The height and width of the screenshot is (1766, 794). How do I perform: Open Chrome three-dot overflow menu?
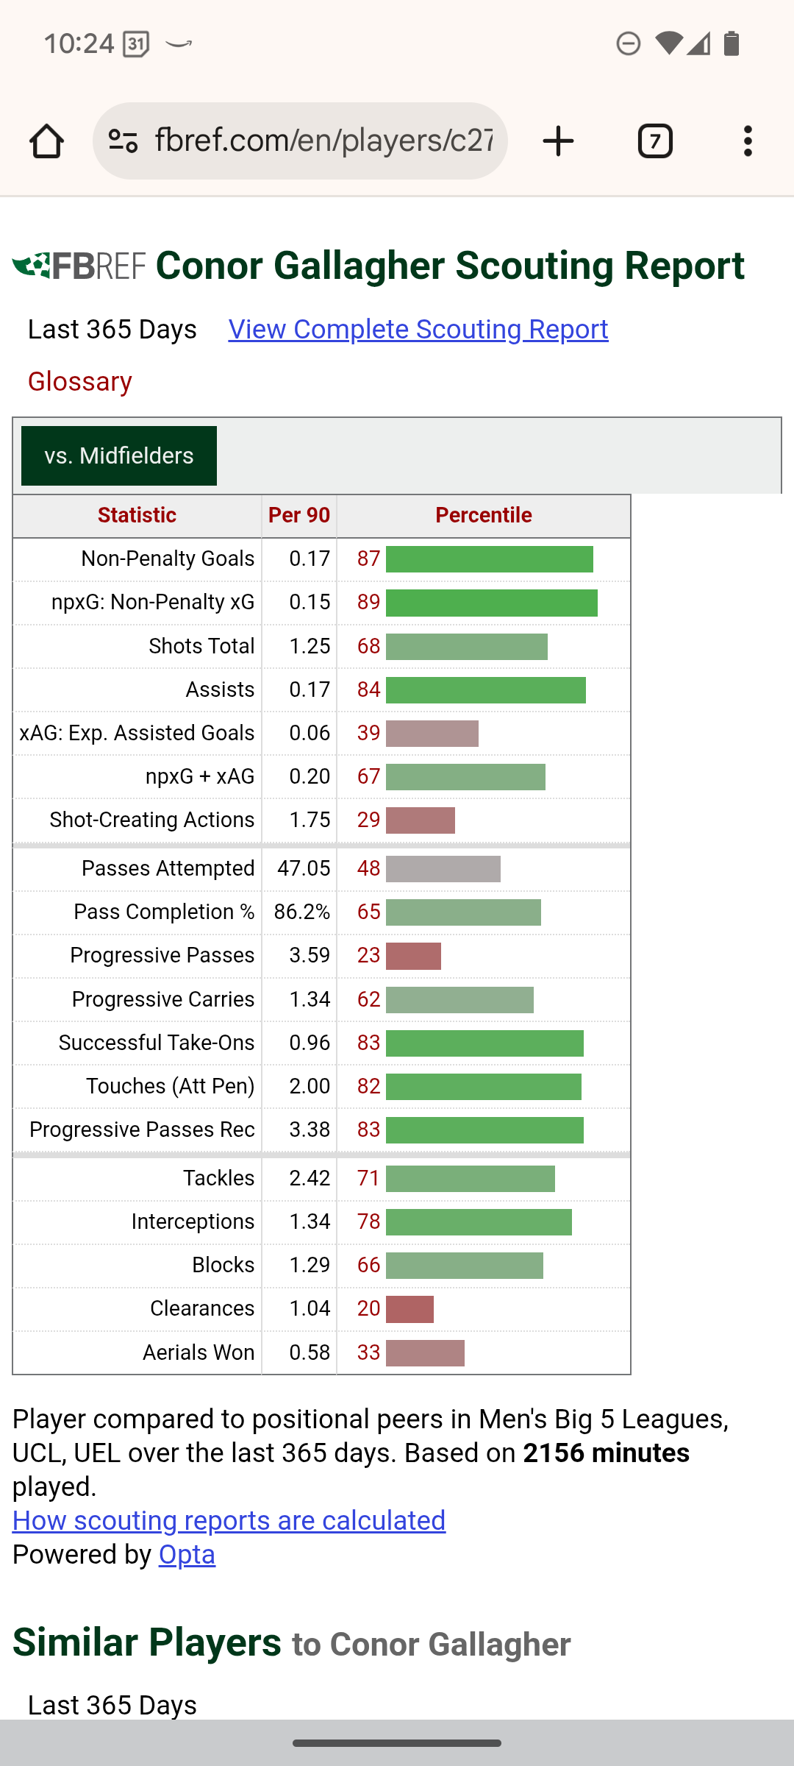748,141
